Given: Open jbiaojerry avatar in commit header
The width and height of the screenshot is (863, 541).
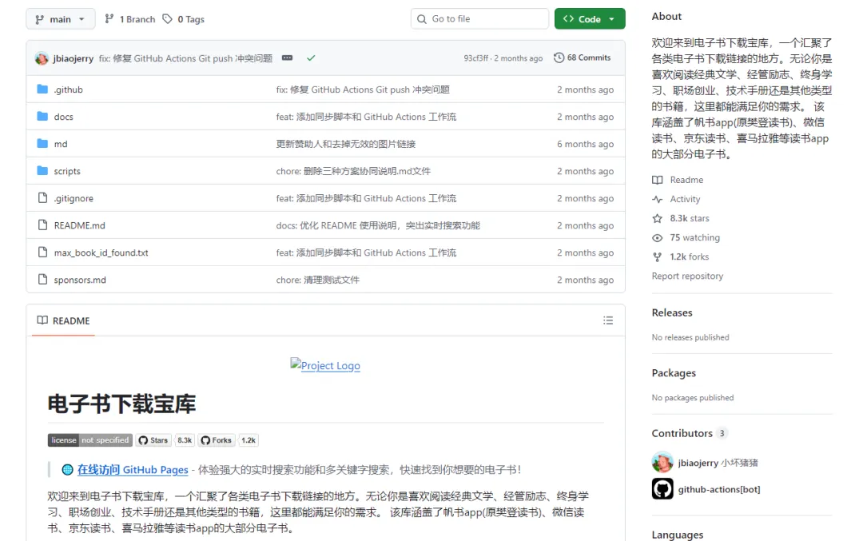Looking at the screenshot, I should (x=42, y=58).
